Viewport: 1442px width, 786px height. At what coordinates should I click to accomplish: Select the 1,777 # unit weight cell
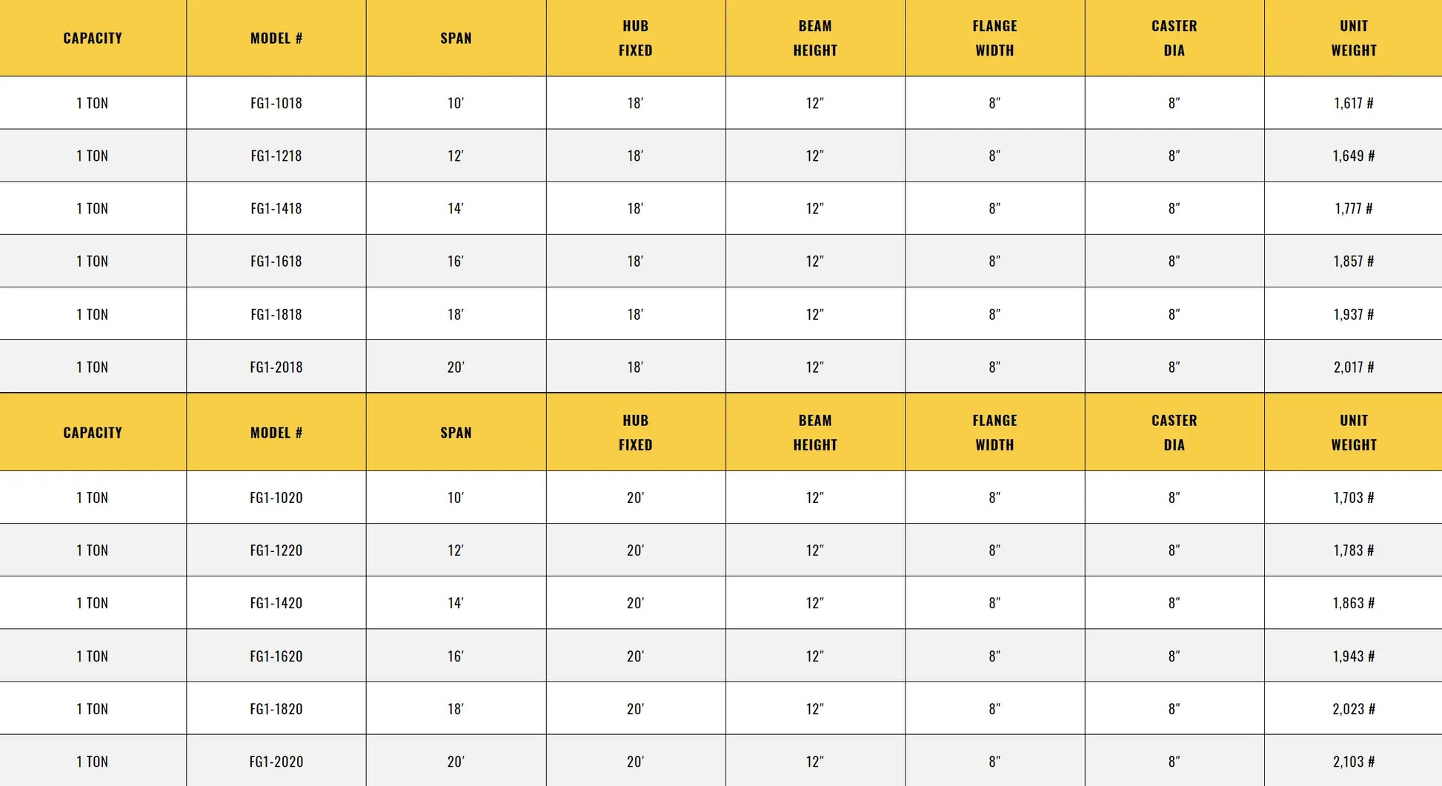pos(1353,208)
